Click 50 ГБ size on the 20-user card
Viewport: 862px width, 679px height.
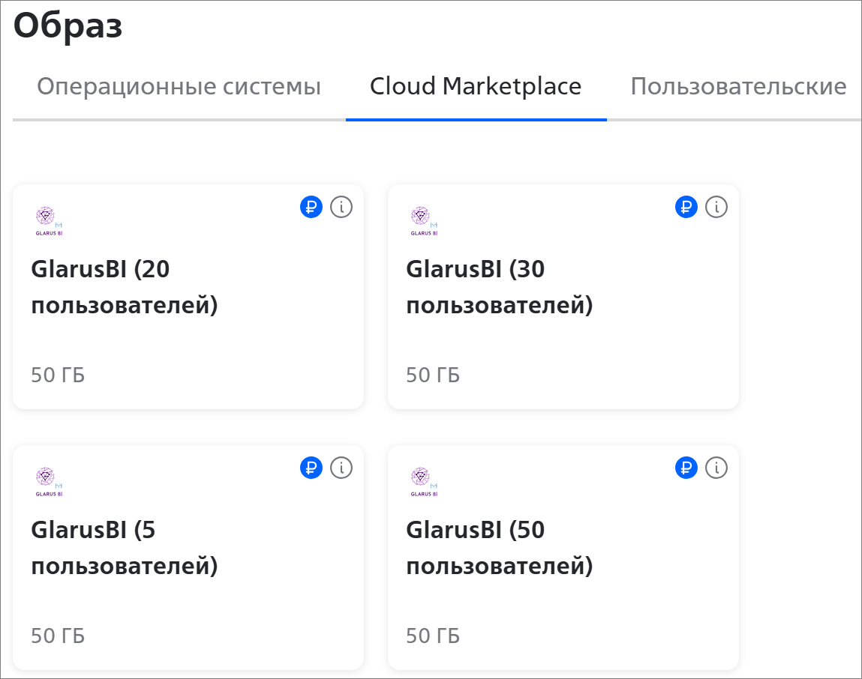58,375
